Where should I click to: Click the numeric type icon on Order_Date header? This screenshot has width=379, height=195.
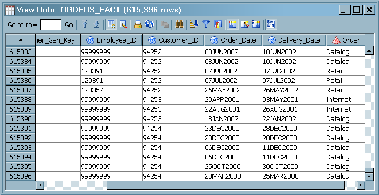(215, 40)
